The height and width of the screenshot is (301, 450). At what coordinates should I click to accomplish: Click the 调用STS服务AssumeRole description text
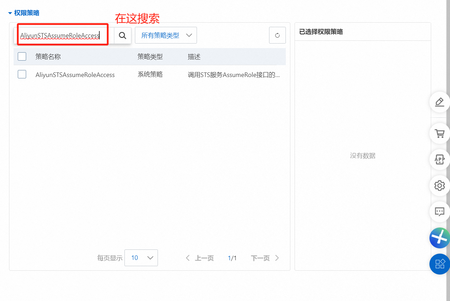pyautogui.click(x=234, y=75)
